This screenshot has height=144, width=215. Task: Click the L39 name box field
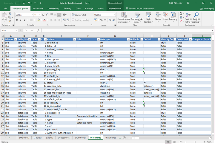[9, 30]
